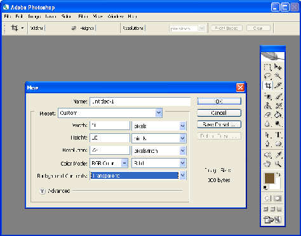Select the Hand tool
The image size is (301, 236).
coord(267,164)
